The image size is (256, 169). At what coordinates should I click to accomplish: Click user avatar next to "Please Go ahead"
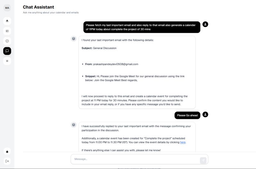[x=205, y=114]
